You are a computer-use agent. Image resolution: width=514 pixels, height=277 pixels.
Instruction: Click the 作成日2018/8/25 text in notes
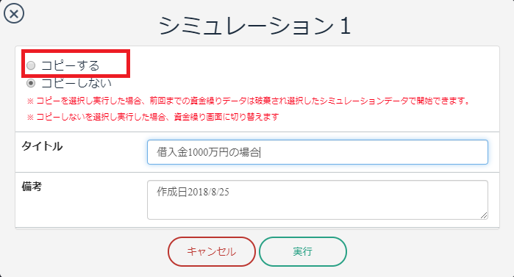(x=193, y=192)
